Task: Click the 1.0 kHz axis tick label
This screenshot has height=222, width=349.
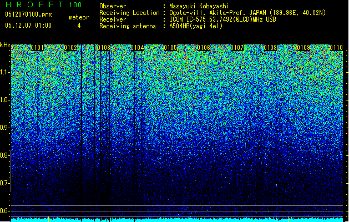Action: (x=5, y=100)
